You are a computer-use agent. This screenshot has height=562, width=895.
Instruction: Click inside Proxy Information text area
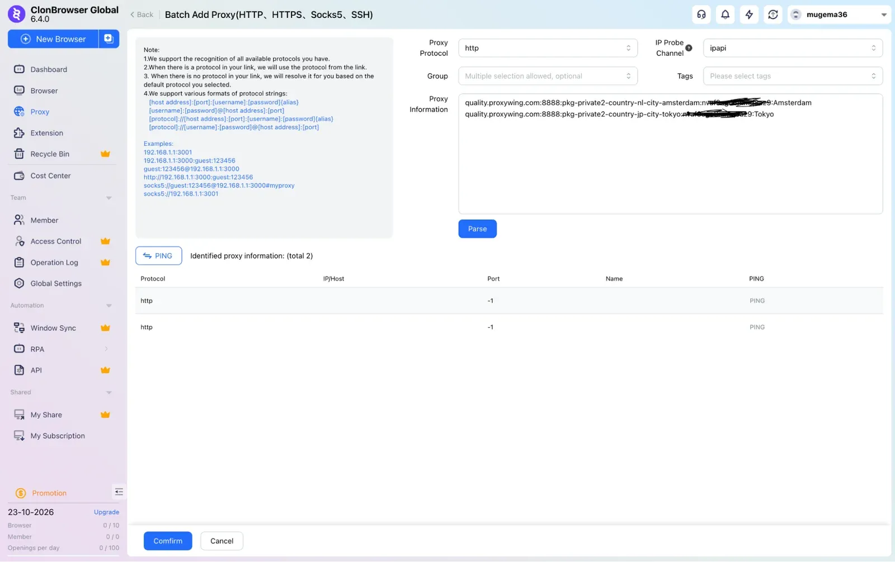click(670, 154)
